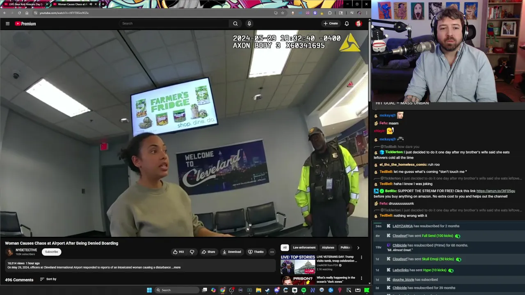Screen dimensions: 525x295
Task: Click the browser address bar URL
Action: pyautogui.click(x=64, y=13)
